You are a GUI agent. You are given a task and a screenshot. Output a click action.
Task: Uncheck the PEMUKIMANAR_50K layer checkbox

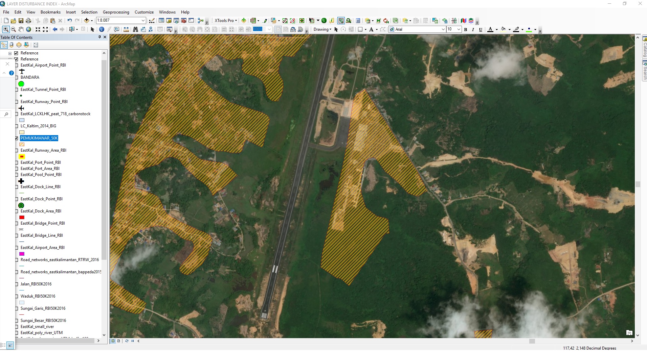tap(16, 138)
